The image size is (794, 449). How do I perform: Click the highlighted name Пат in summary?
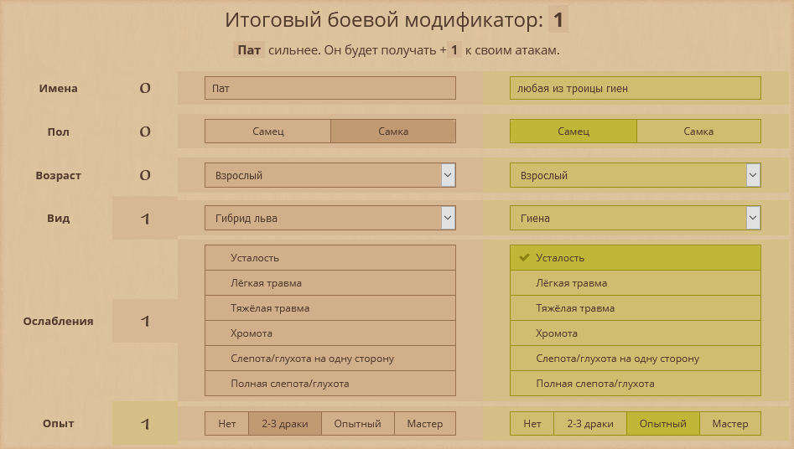[x=249, y=50]
